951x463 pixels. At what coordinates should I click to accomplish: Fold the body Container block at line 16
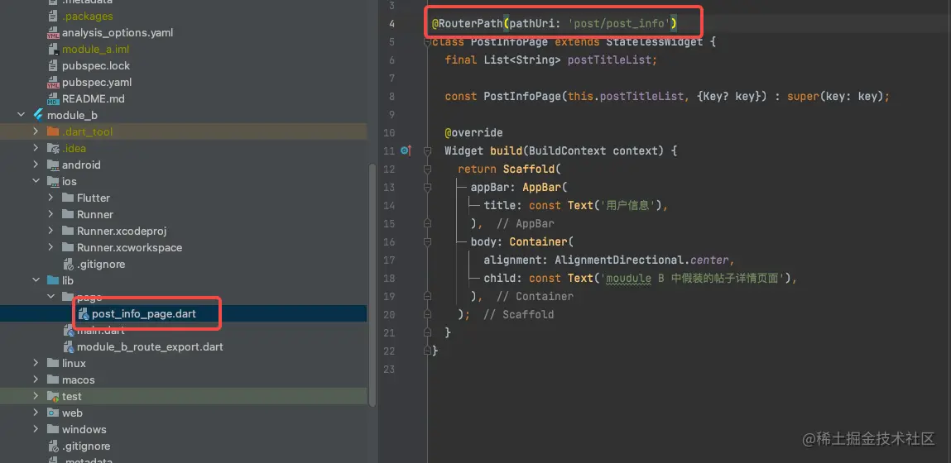[x=428, y=241]
